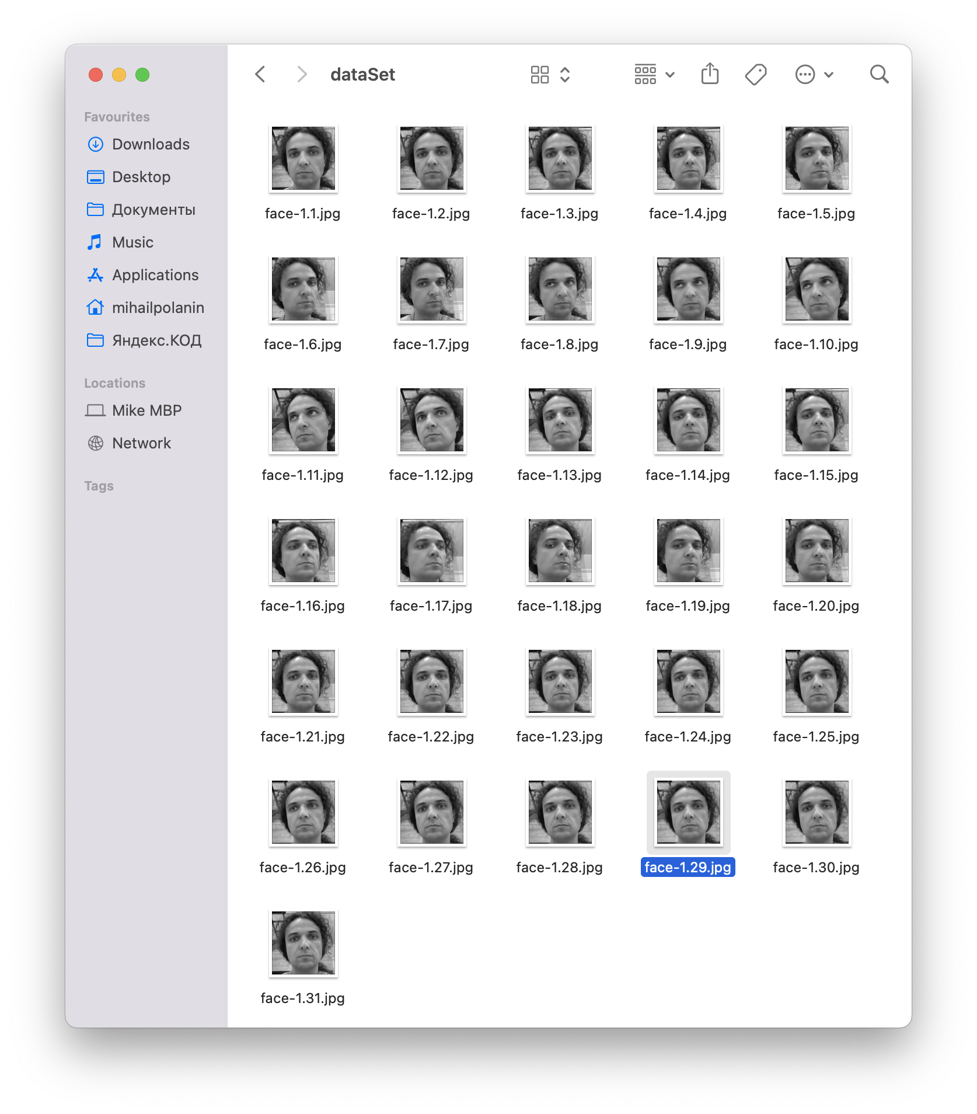Select the face-1.31.jpg image file

click(303, 944)
